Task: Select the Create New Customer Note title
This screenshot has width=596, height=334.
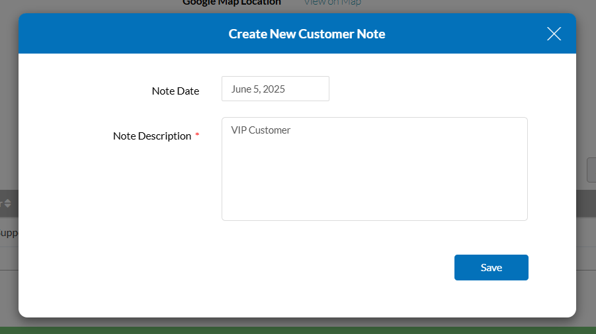Action: 307,34
